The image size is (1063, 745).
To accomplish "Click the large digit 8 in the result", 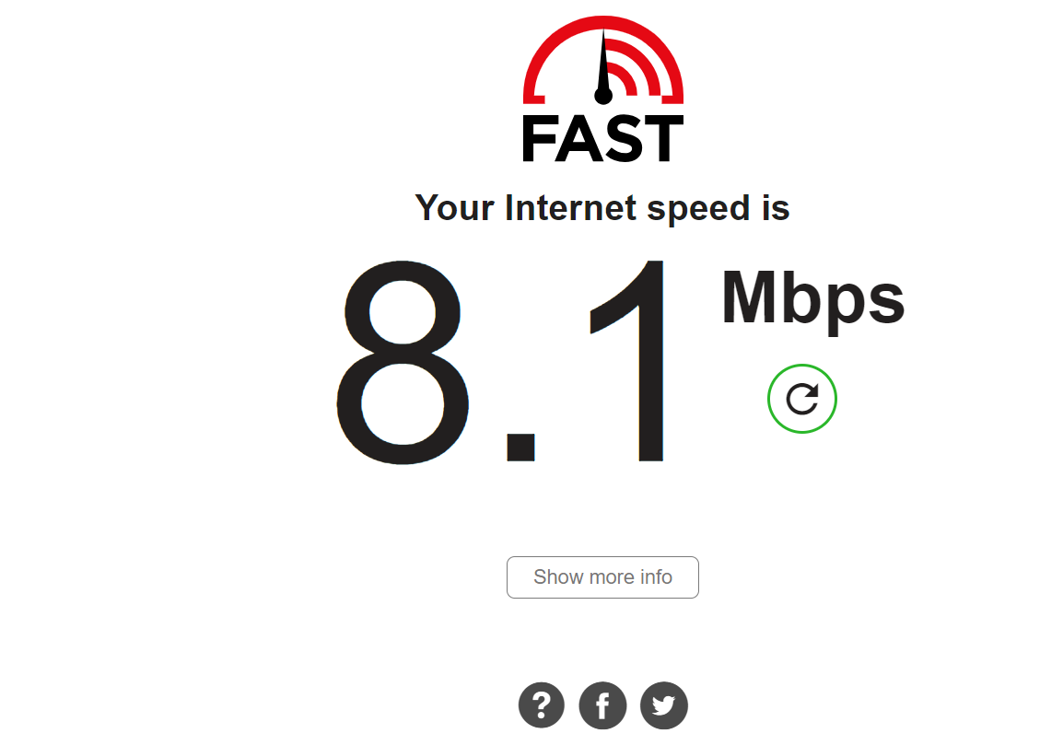I will [403, 362].
